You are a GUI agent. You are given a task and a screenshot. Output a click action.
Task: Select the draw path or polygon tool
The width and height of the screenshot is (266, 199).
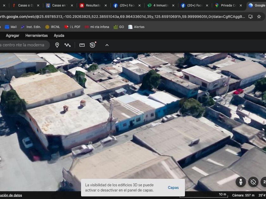point(67,45)
